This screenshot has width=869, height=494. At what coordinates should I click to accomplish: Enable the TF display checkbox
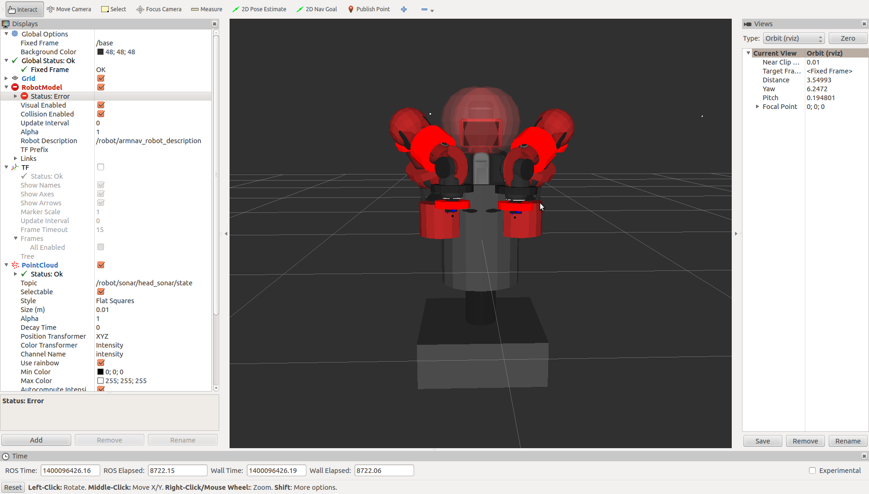point(101,167)
